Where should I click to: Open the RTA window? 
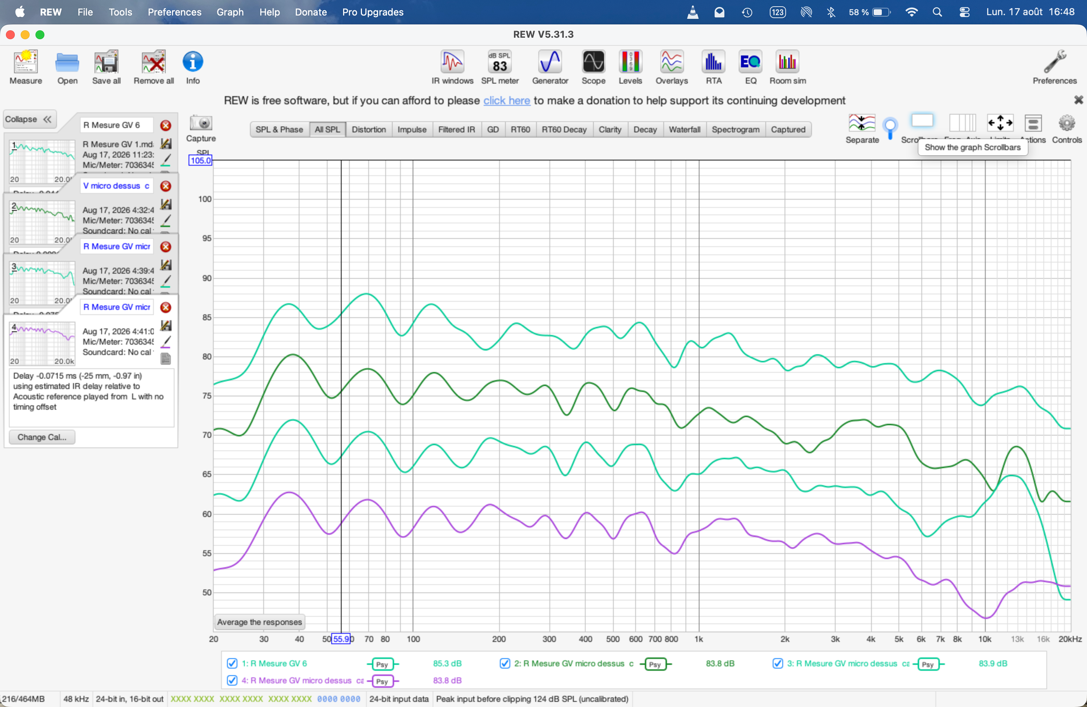point(714,67)
